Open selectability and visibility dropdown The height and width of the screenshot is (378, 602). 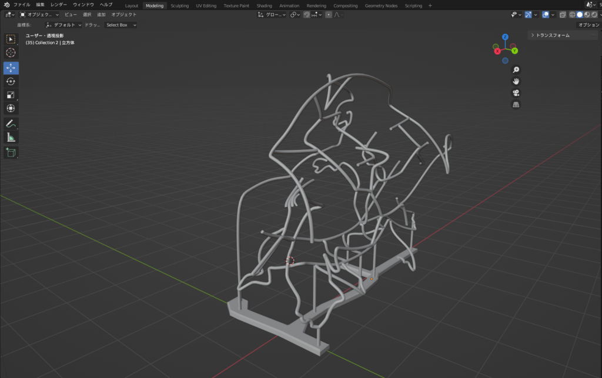(516, 15)
